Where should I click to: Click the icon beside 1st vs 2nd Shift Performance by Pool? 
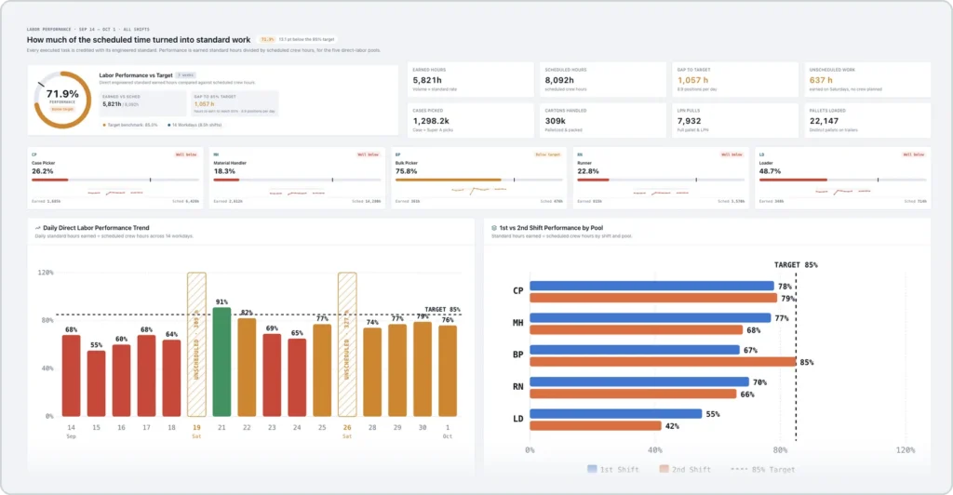pos(494,228)
